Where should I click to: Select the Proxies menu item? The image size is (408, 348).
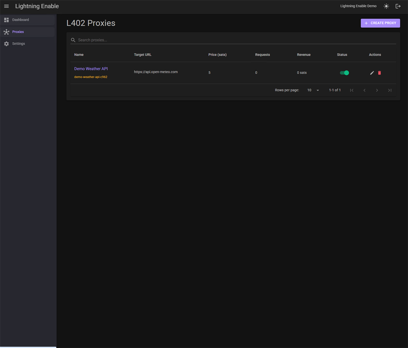coord(28,32)
